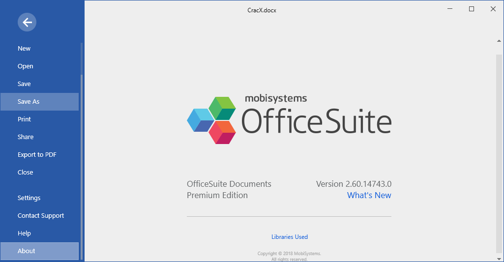
Task: Click the scrollbar up arrow on the right
Action: click(x=499, y=41)
